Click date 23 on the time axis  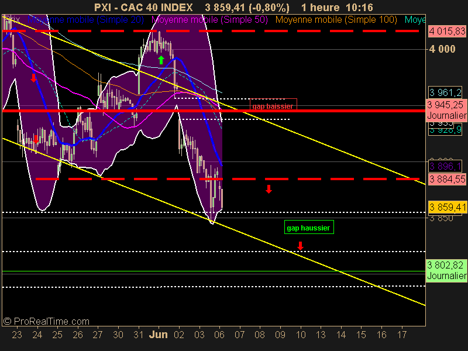17,335
